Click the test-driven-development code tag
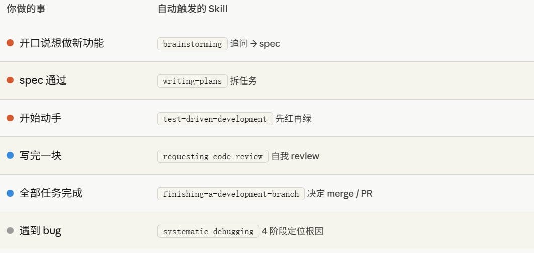This screenshot has height=253, width=534. (215, 119)
